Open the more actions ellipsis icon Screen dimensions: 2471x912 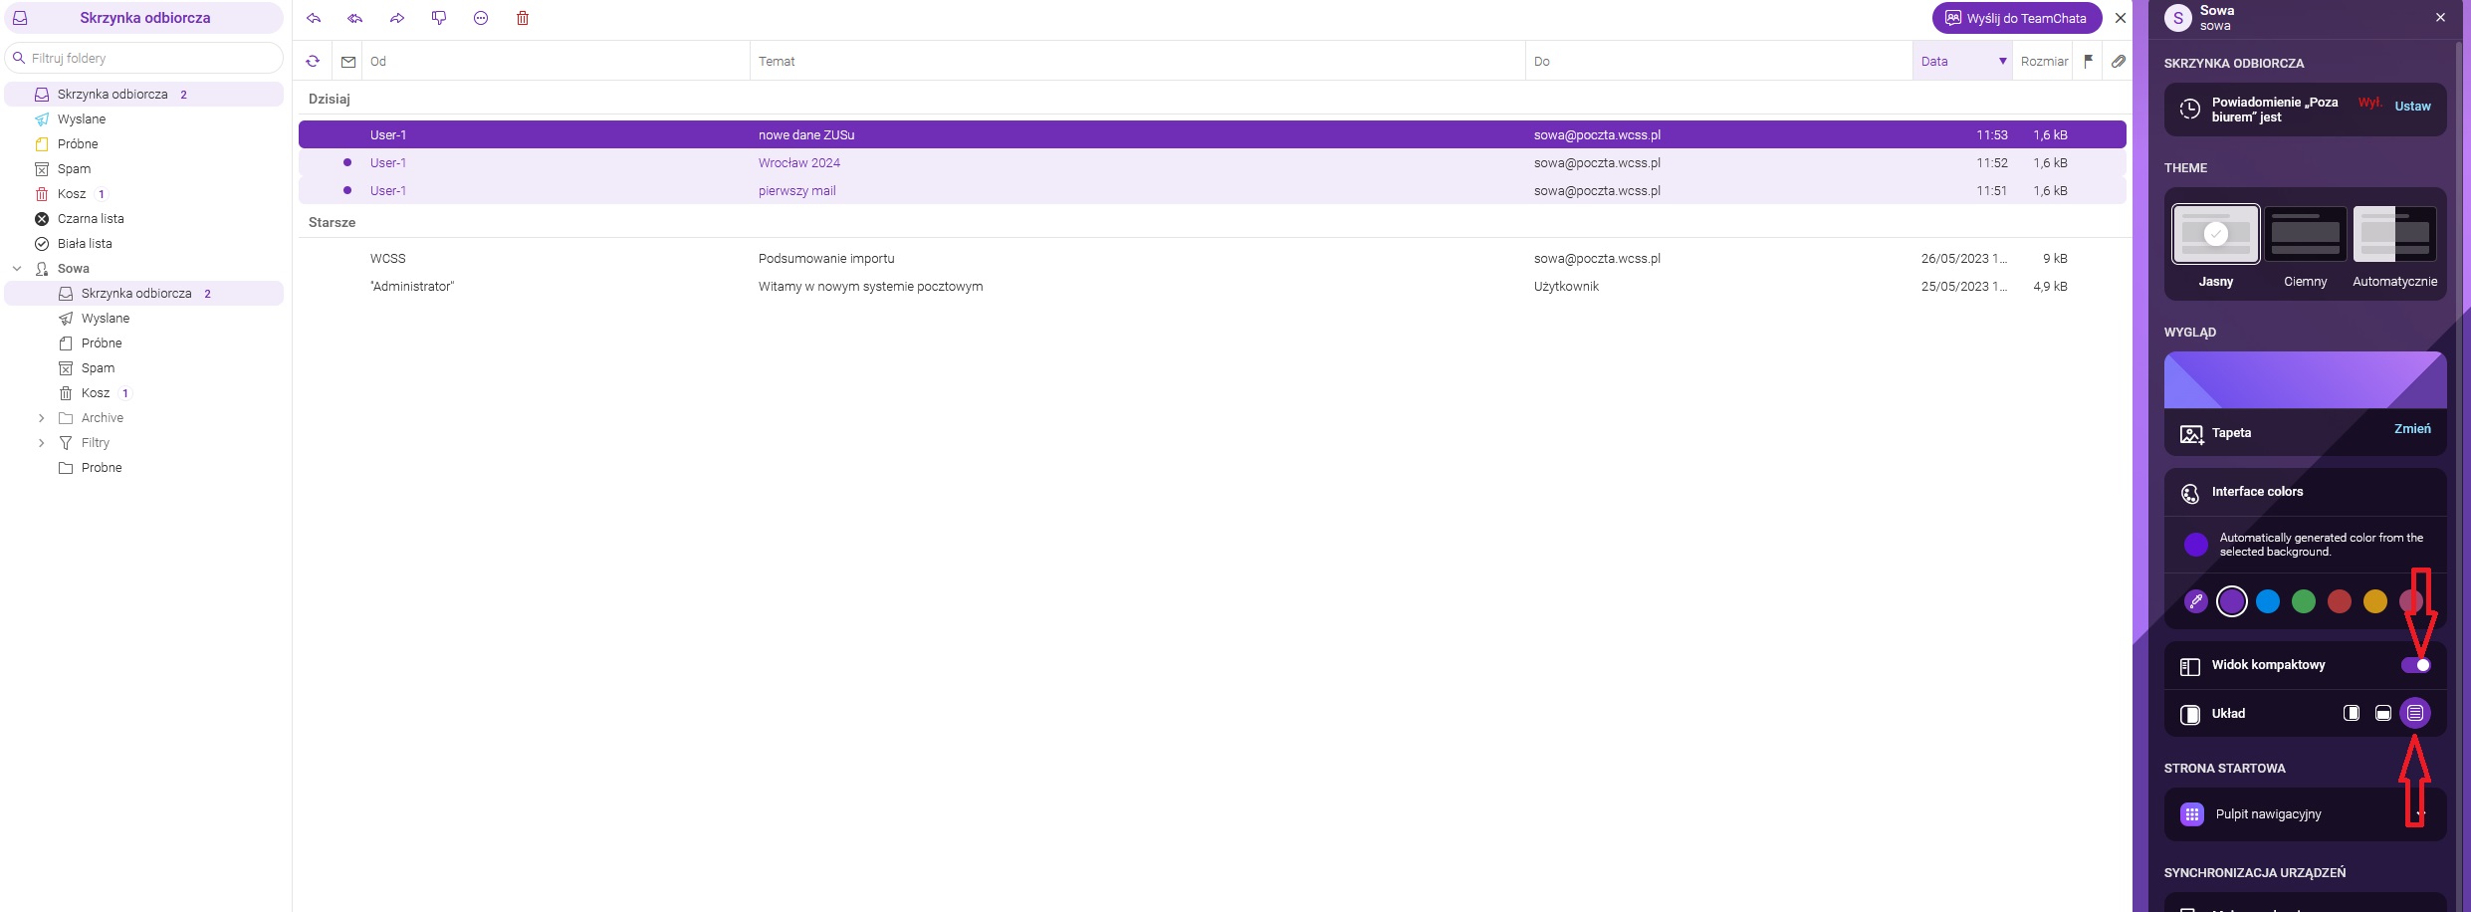pos(481,18)
